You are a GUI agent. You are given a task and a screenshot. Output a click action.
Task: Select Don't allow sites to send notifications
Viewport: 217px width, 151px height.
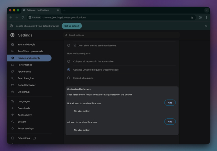pyautogui.click(x=68, y=46)
